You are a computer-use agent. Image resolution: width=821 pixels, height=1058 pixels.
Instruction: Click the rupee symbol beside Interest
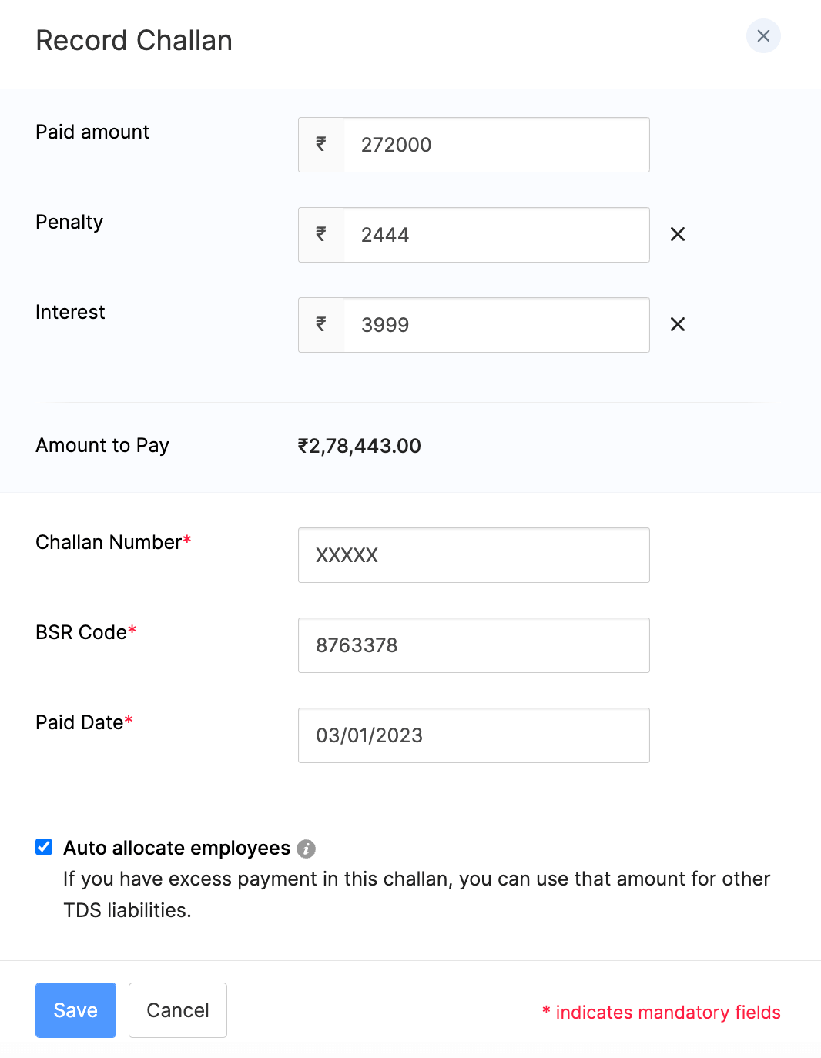321,325
